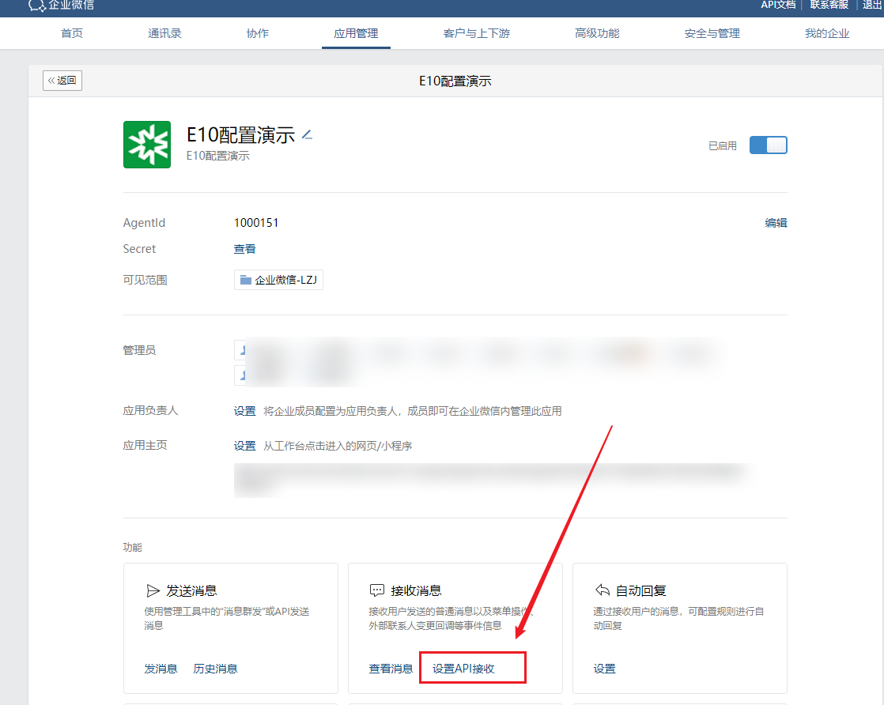Viewport: 884px width, 705px height.
Task: Go to 客户与上下游 tab
Action: click(476, 33)
